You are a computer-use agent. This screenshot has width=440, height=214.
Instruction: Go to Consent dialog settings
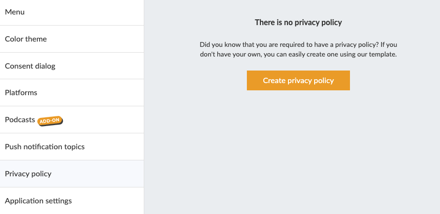30,66
